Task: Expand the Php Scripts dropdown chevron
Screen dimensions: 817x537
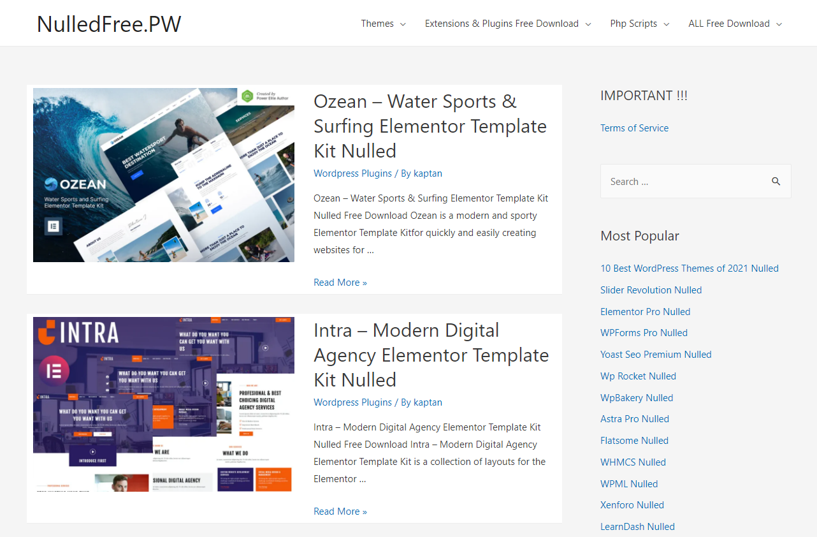Action: pyautogui.click(x=666, y=24)
